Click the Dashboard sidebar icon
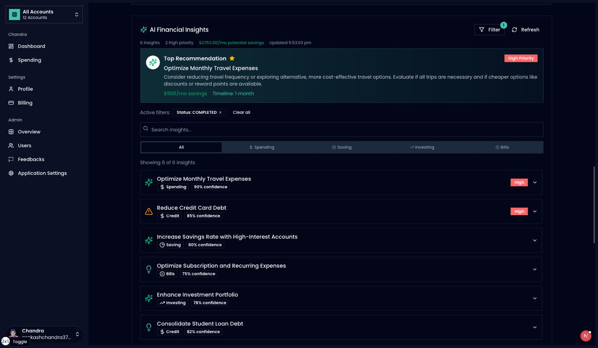 [11, 46]
